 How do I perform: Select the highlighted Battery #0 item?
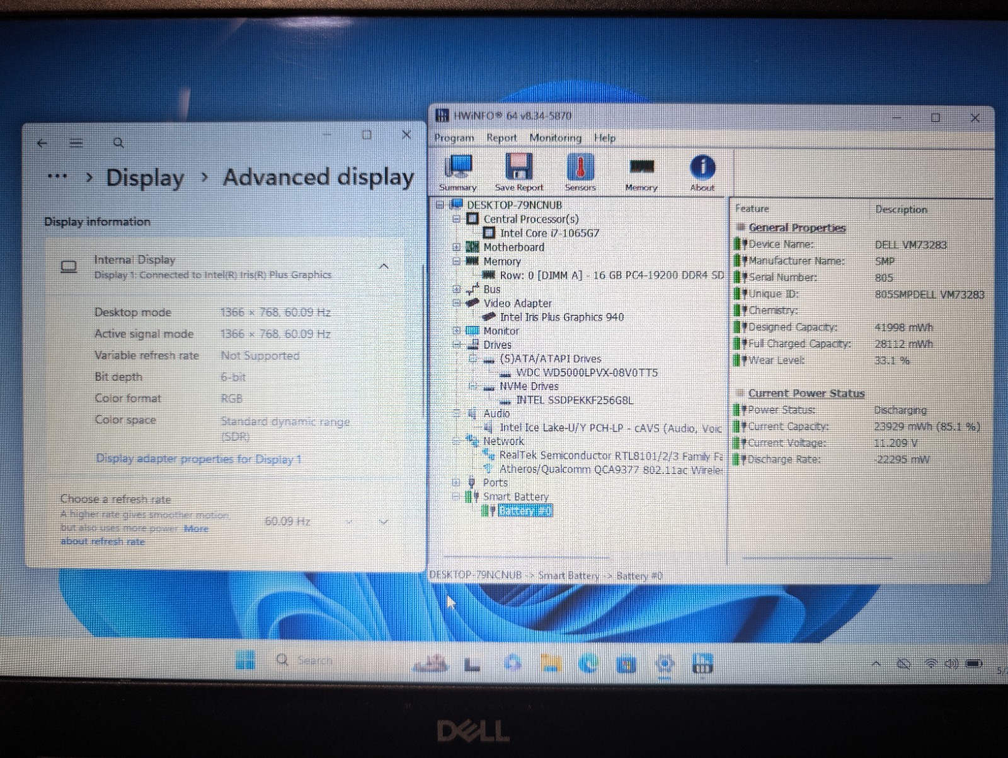point(525,511)
